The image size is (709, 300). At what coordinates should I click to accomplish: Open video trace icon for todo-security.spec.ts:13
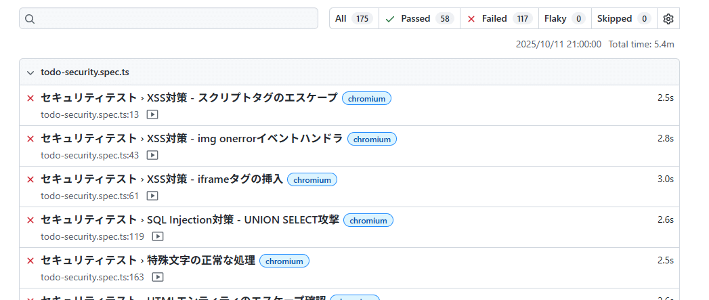152,115
